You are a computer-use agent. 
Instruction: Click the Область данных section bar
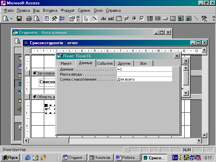click(x=44, y=97)
